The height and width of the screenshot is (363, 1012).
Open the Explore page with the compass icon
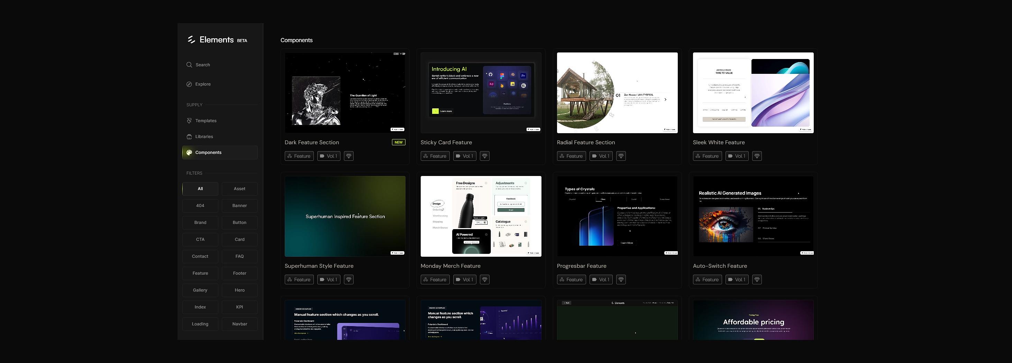point(199,84)
